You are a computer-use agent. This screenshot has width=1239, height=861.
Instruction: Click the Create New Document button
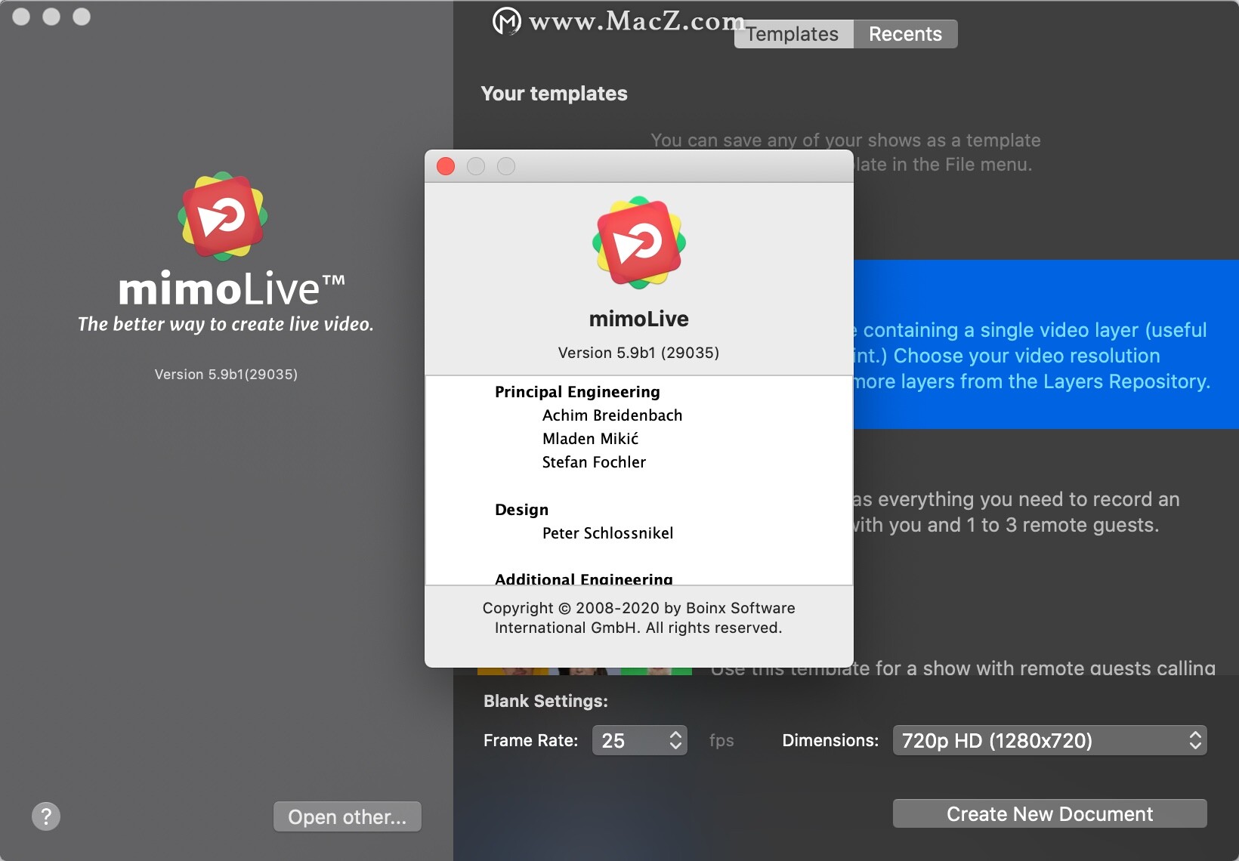[x=1049, y=813]
